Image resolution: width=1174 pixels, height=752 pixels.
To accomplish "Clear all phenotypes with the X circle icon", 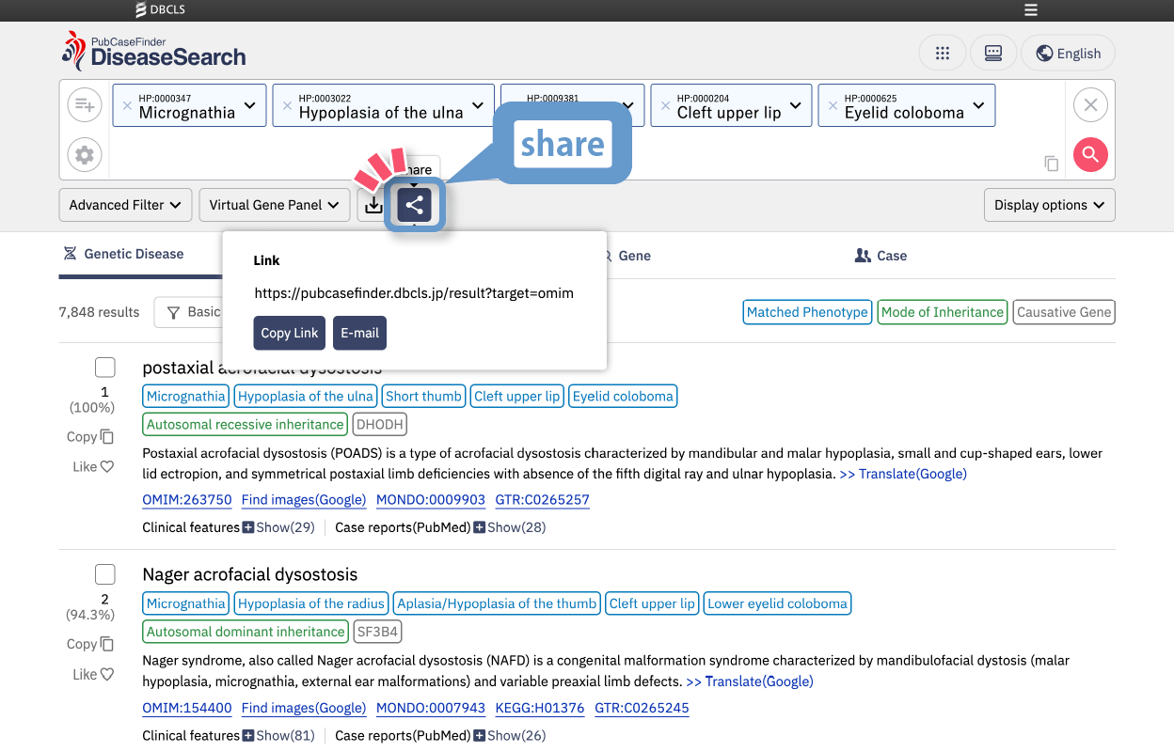I will click(1090, 104).
